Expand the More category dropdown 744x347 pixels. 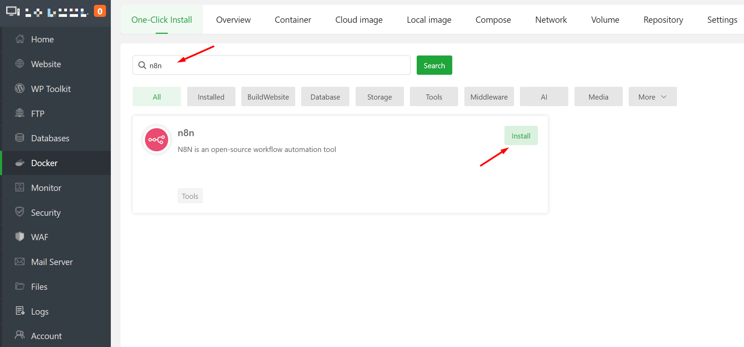(x=653, y=97)
